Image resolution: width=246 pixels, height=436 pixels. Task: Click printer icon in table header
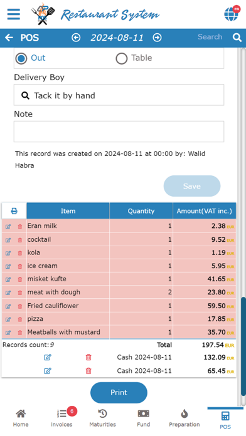pos(14,211)
